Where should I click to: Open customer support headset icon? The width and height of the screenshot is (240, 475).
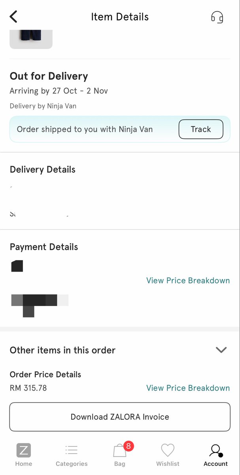[217, 17]
